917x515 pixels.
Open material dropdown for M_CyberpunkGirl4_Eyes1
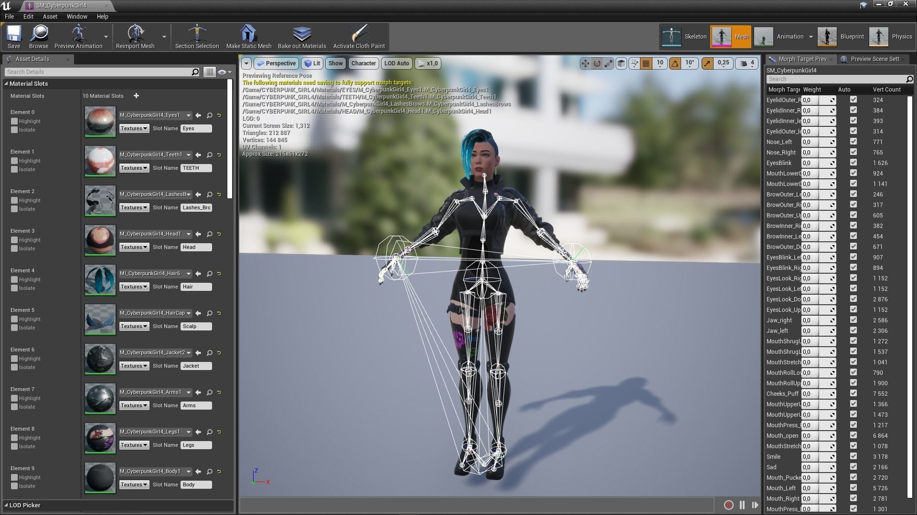(155, 115)
